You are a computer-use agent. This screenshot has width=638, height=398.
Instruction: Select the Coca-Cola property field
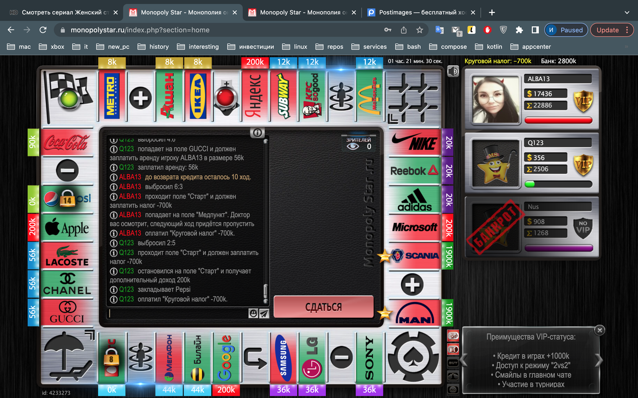pyautogui.click(x=67, y=142)
